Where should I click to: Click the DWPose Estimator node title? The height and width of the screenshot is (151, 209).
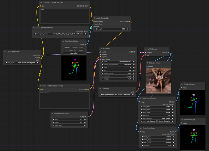tap(149, 98)
